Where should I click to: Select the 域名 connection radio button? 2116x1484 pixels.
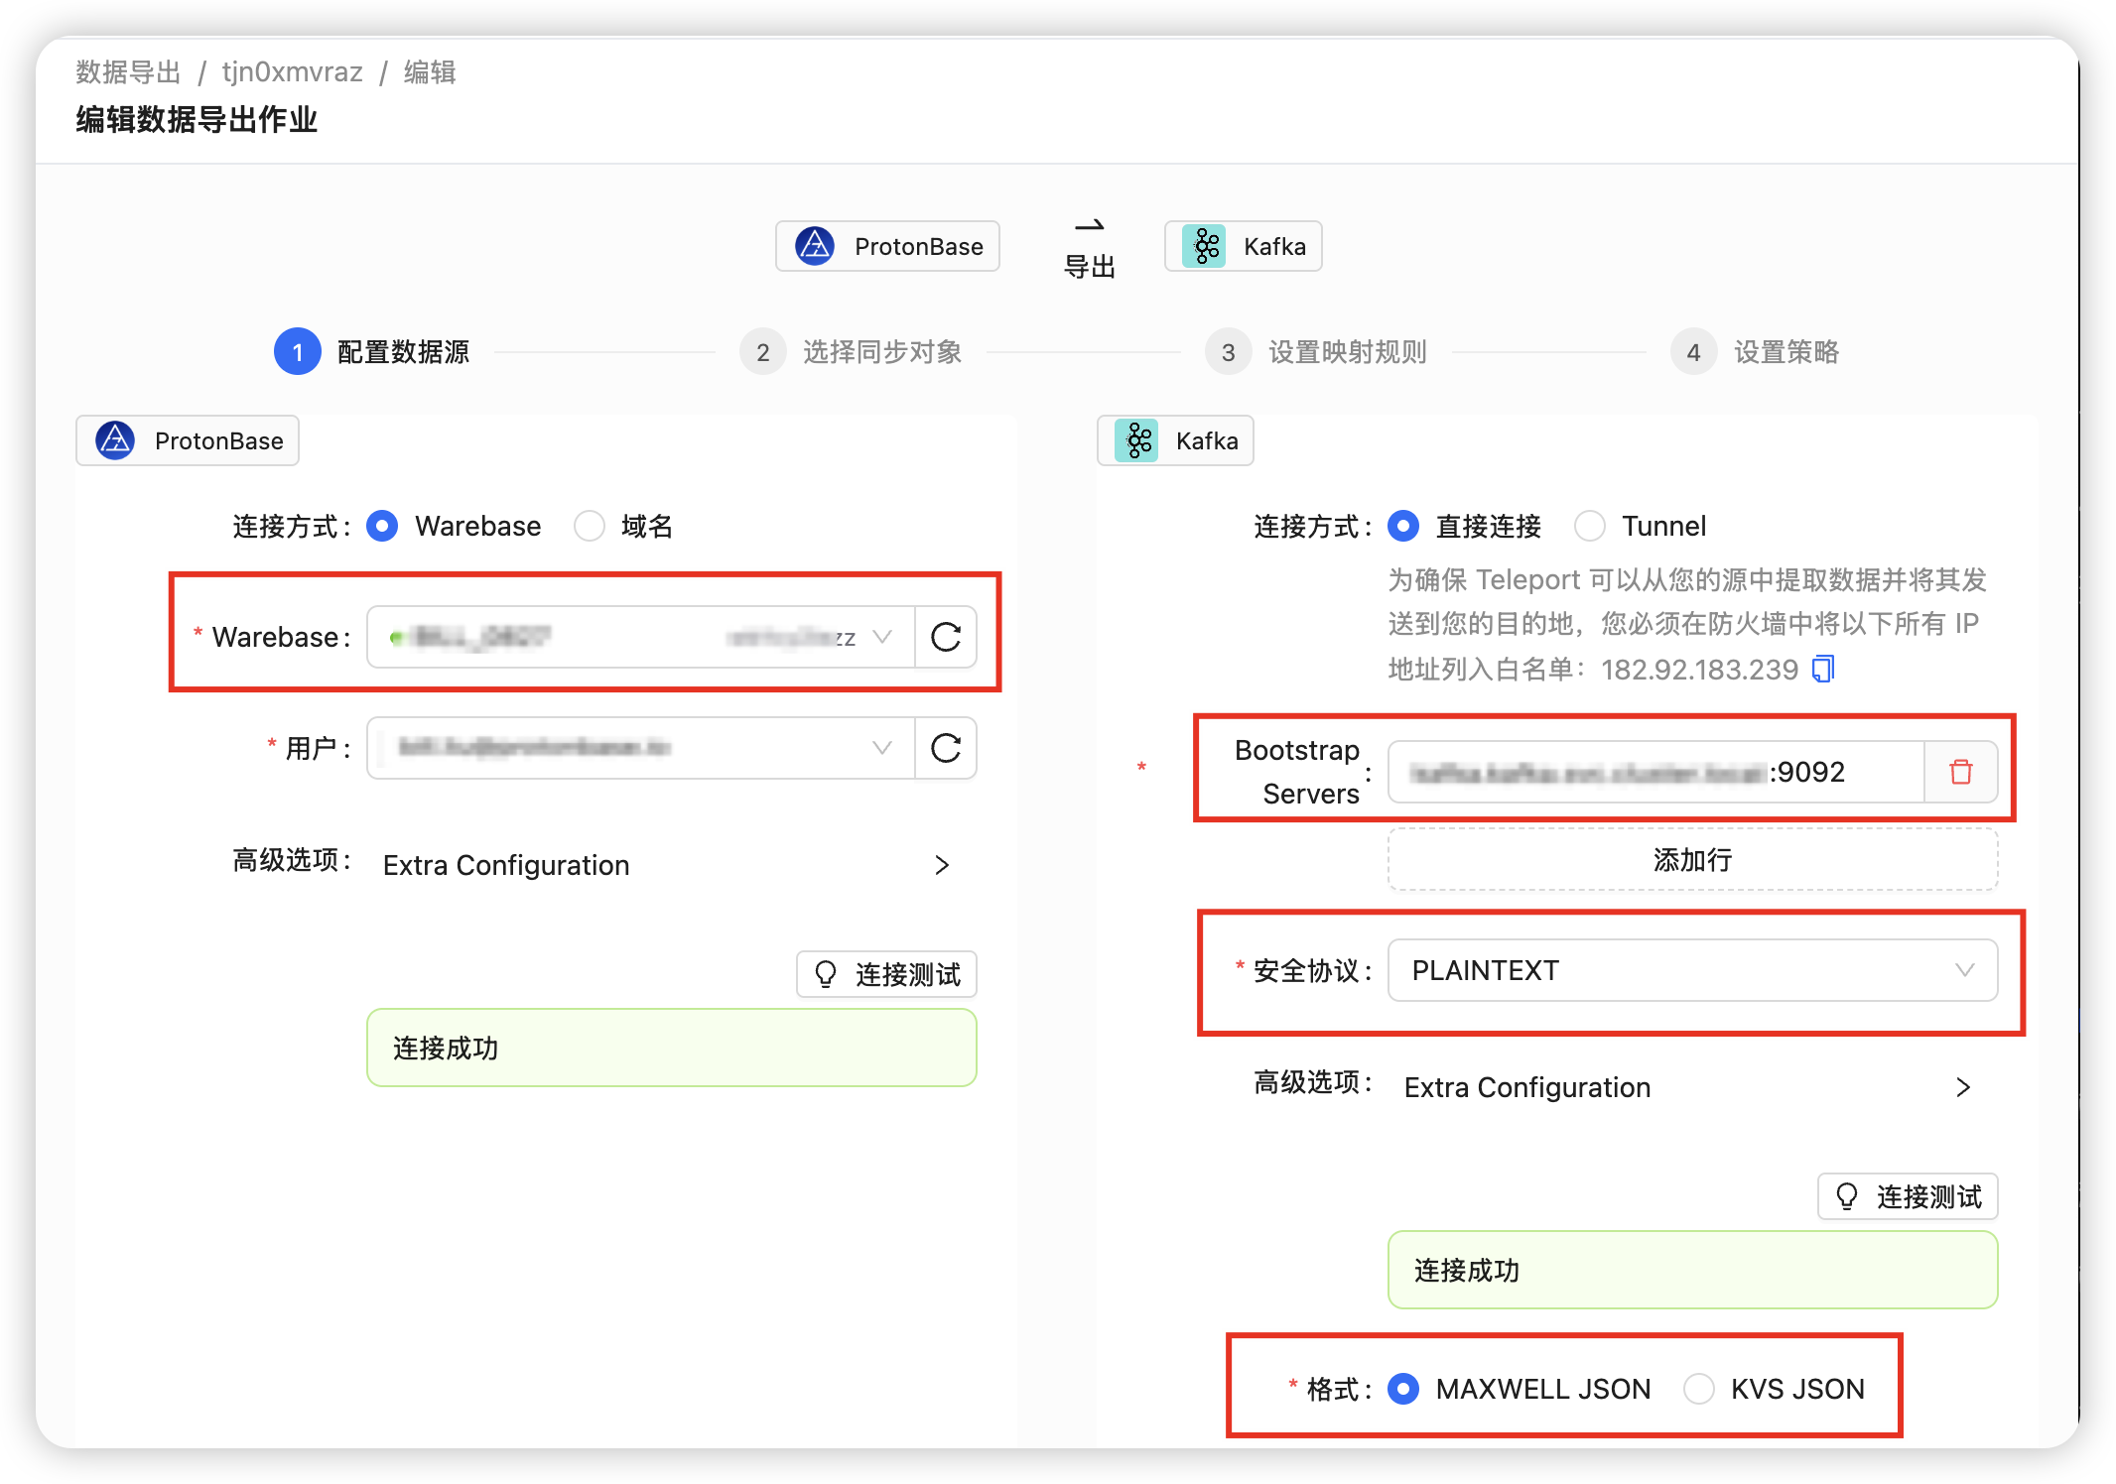click(590, 526)
